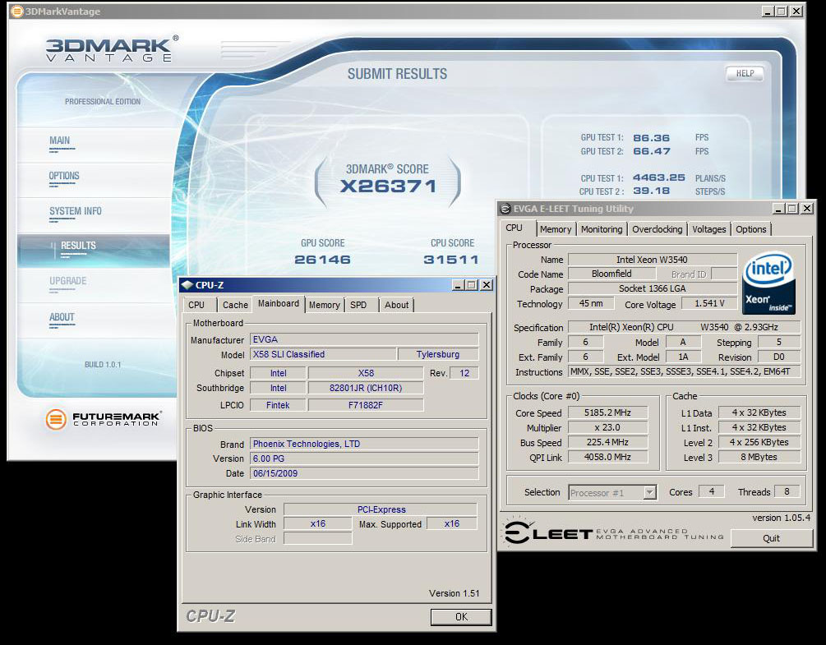Click the GPU score value 26146
Screen dimensions: 826x645
pos(322,260)
